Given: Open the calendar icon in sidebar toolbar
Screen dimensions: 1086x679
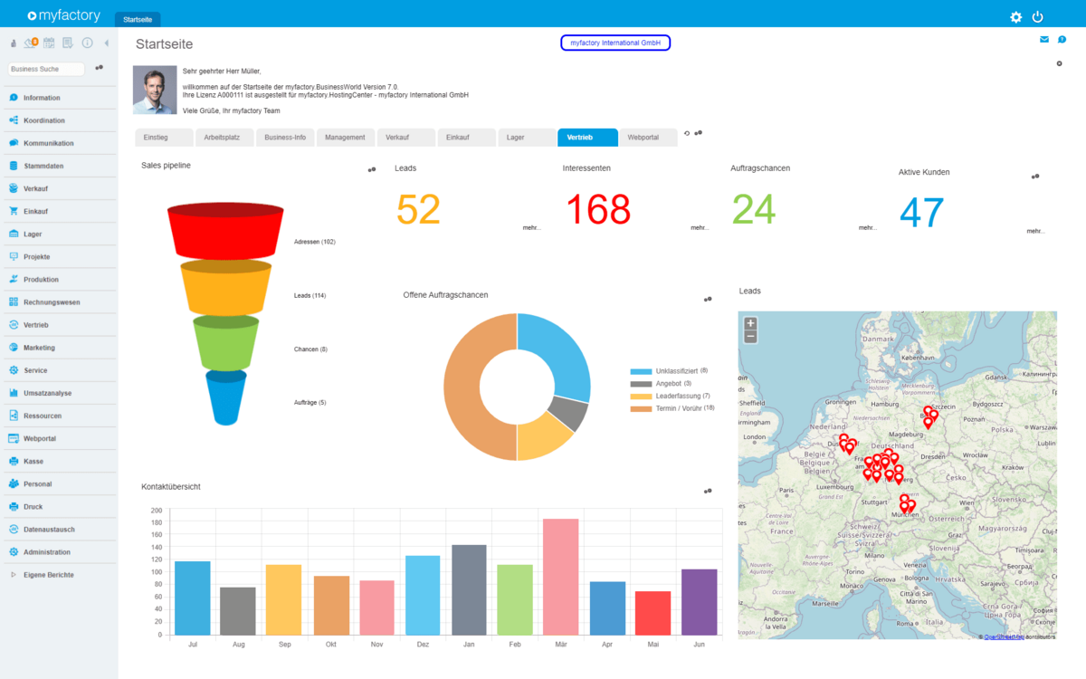Looking at the screenshot, I should (x=49, y=43).
